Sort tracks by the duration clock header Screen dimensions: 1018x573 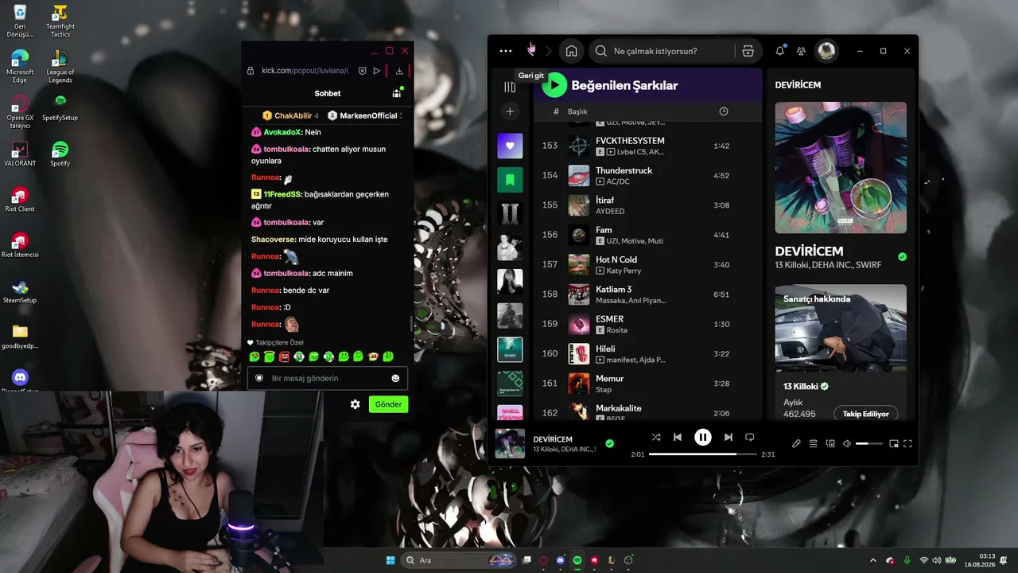point(723,111)
